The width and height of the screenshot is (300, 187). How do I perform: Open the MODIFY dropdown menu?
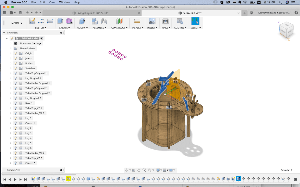click(x=82, y=28)
